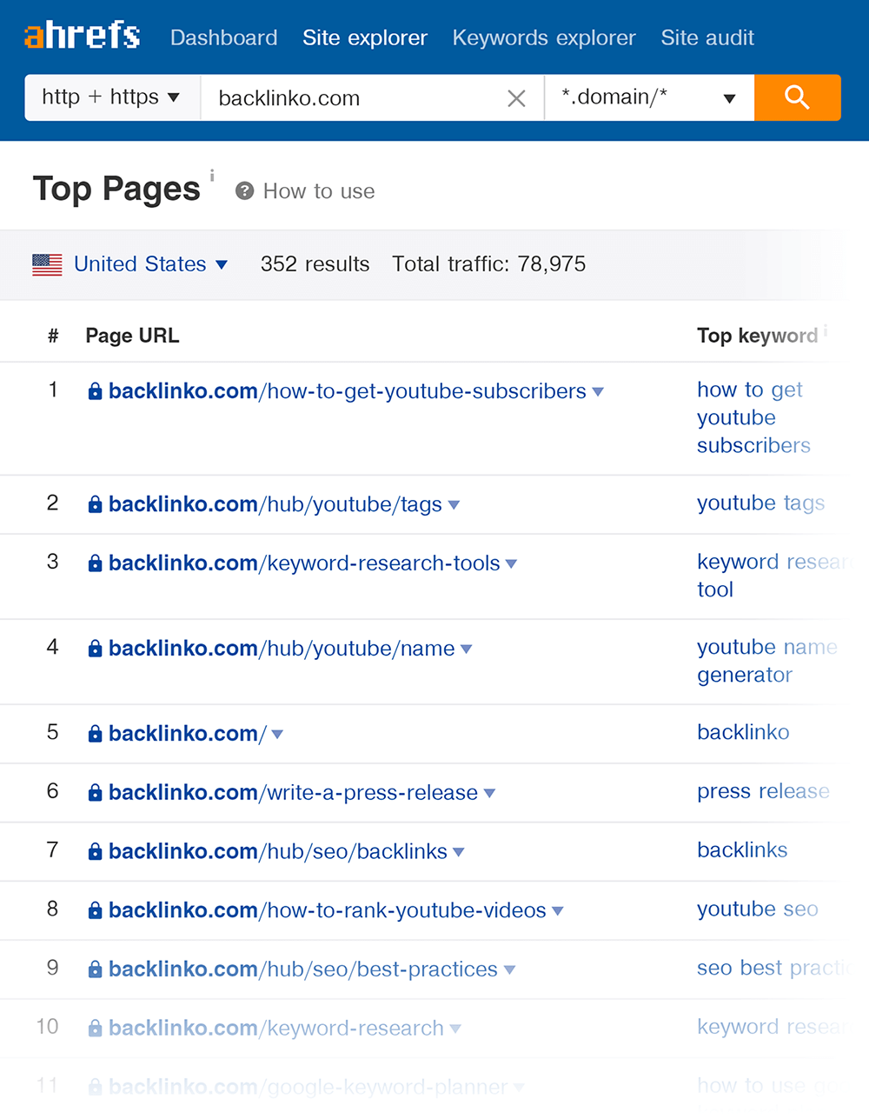The height and width of the screenshot is (1119, 869).
Task: Expand the hub/seo/backlinks URL arrow
Action: (x=459, y=853)
